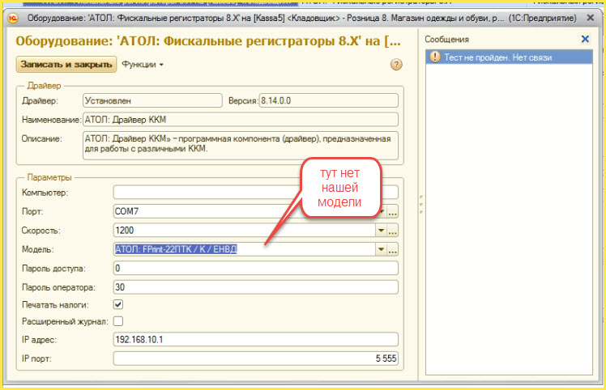Click the IP порт field showing 5 555

click(255, 358)
